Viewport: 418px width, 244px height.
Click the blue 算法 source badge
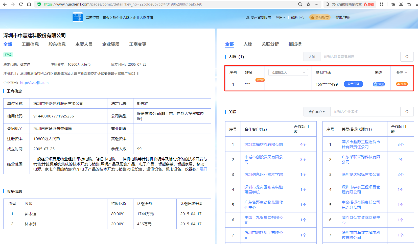(x=379, y=84)
